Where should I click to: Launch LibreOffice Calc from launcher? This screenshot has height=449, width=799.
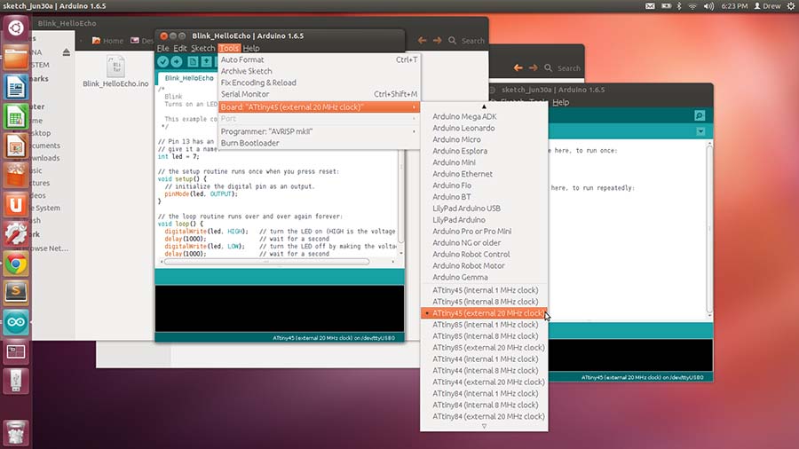(16, 116)
